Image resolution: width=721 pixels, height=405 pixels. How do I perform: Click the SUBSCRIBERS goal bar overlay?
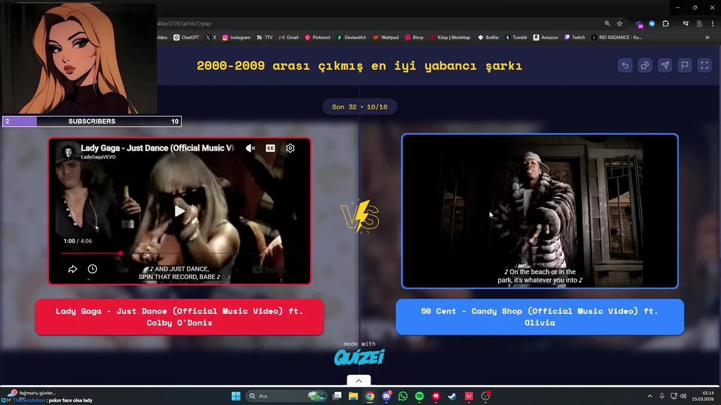point(92,121)
